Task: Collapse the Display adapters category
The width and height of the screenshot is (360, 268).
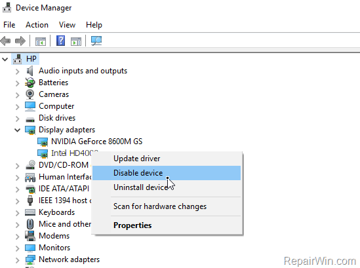Action: [x=18, y=130]
